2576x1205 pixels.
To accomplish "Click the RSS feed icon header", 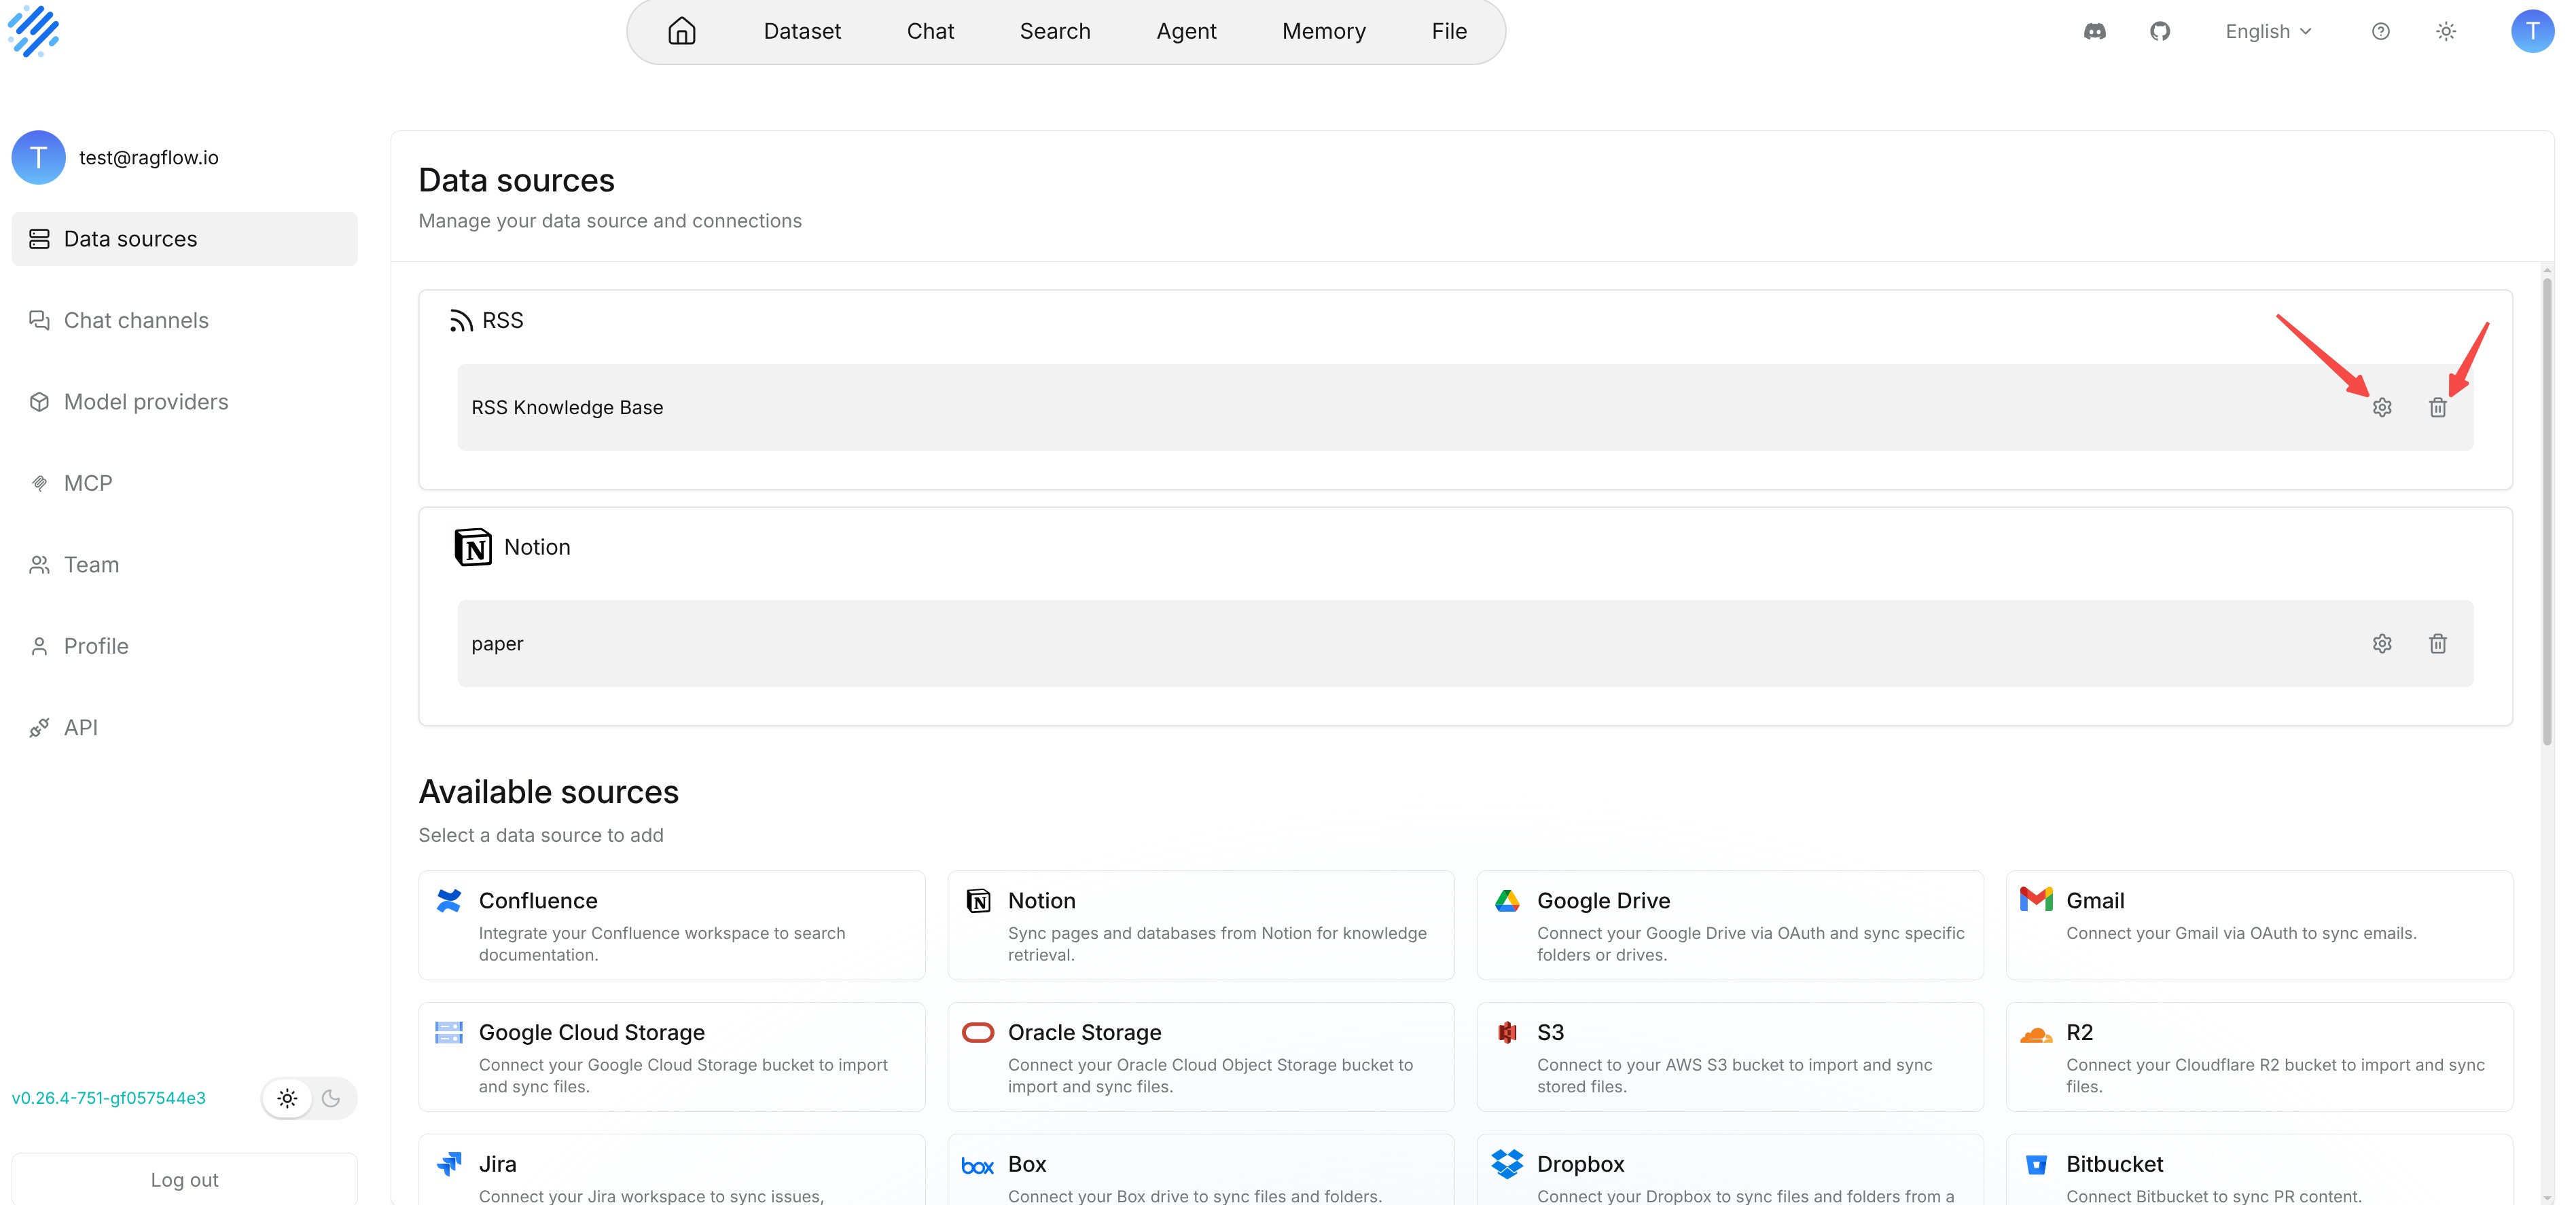I will (x=461, y=320).
